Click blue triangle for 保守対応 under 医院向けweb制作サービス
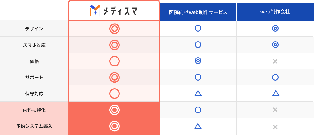 198,93
